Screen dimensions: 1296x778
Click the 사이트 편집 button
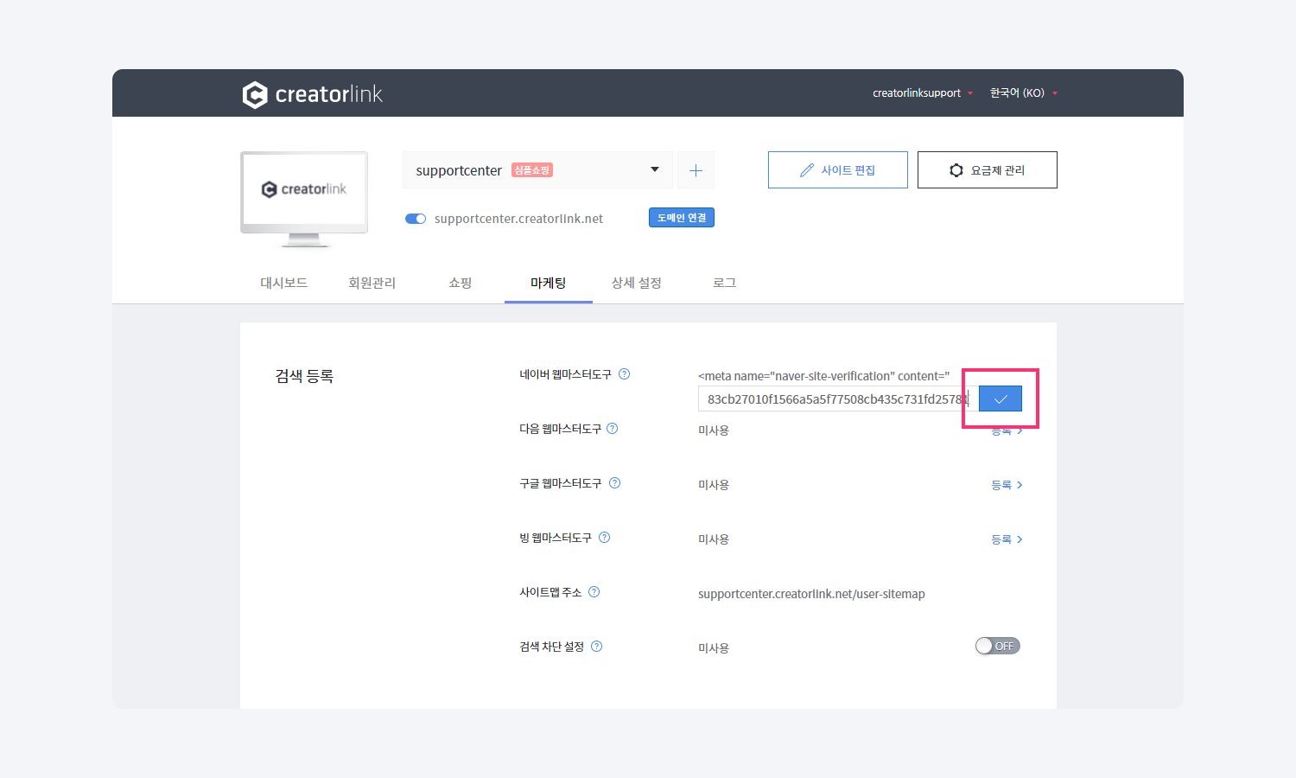point(837,170)
